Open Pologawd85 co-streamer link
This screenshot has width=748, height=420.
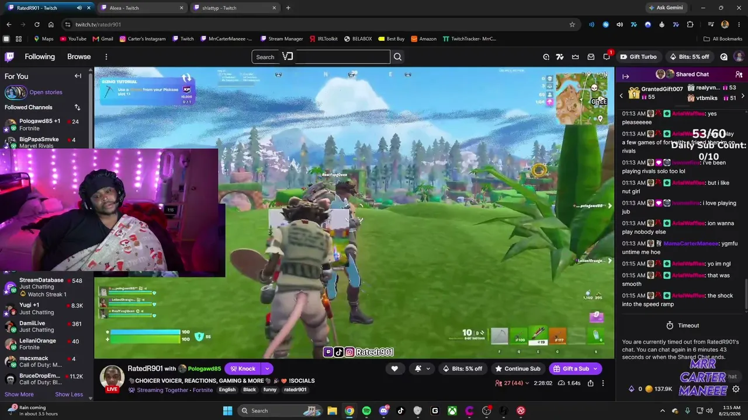(205, 369)
